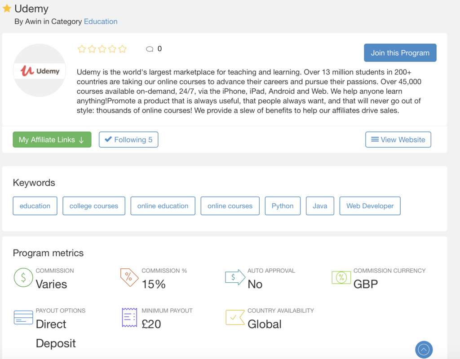The height and width of the screenshot is (359, 460).
Task: Click the Payout Options card icon
Action: 23,317
